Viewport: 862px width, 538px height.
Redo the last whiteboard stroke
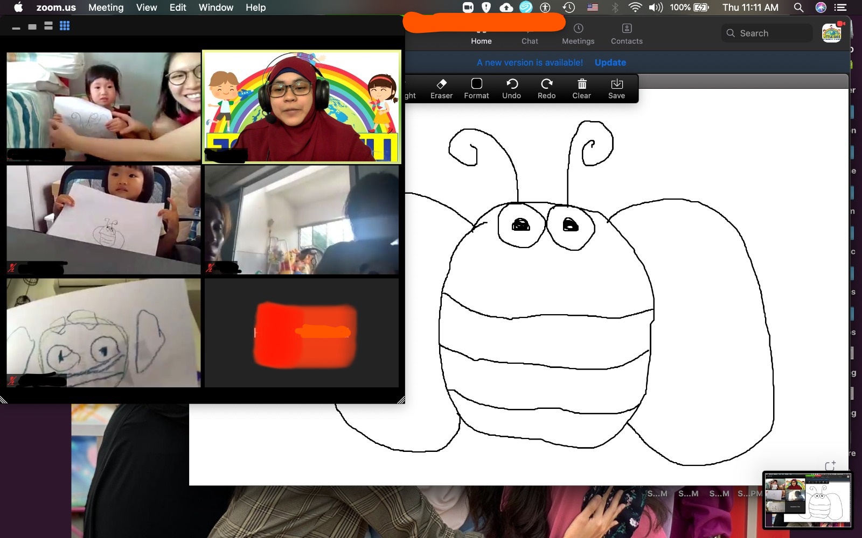546,89
